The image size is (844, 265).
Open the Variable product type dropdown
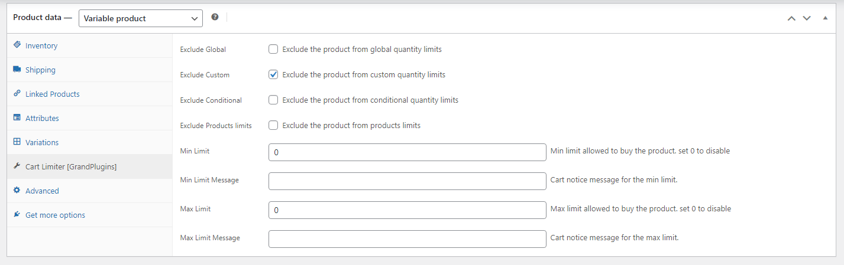[x=140, y=18]
